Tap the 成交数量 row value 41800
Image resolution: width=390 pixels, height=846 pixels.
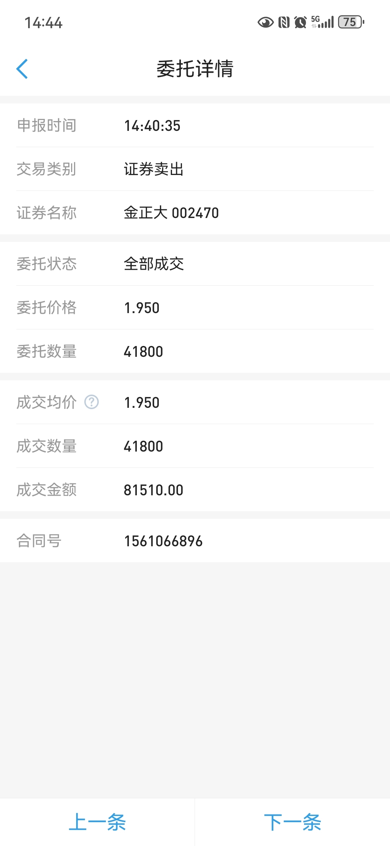[x=143, y=446]
